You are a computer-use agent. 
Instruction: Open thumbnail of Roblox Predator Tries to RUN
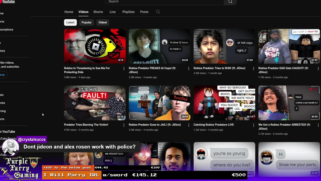click(224, 46)
